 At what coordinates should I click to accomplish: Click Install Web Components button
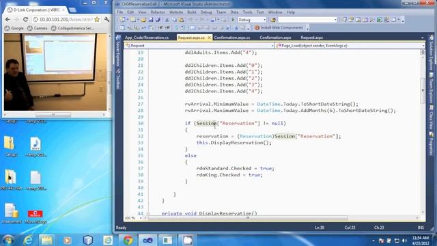click(x=279, y=27)
